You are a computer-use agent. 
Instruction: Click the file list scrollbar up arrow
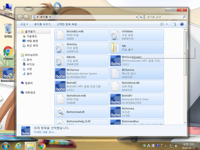(x=185, y=30)
